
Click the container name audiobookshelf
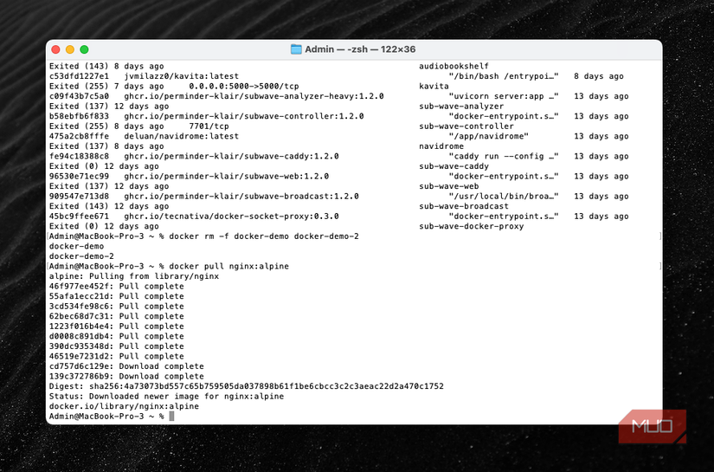point(454,66)
